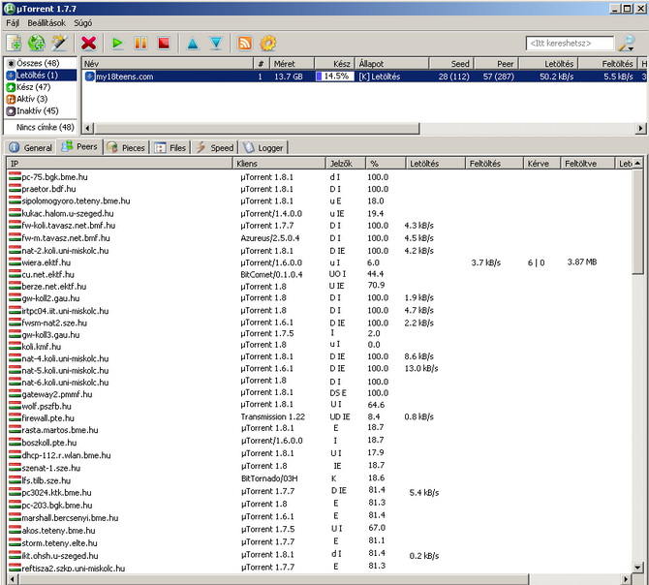
Task: Sort peers by Kliens column header
Action: (279, 164)
